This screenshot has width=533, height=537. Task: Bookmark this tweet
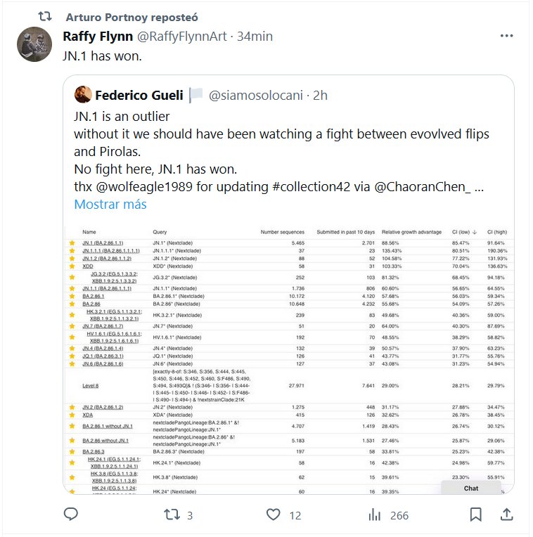pos(476,515)
